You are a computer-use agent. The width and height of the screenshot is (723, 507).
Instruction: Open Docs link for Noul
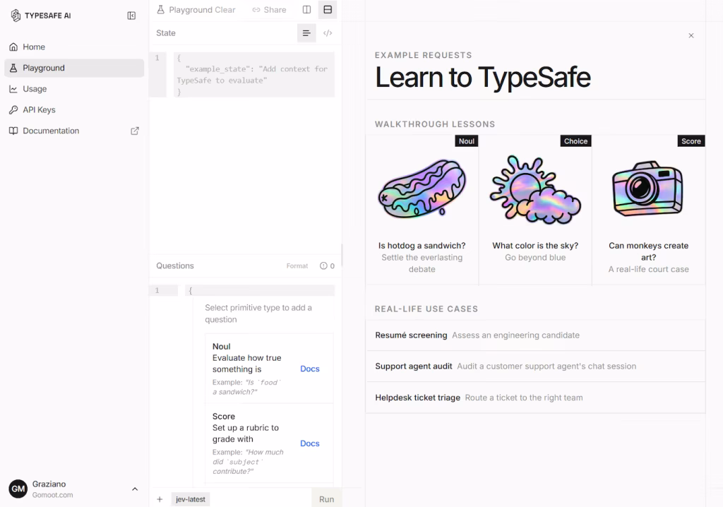point(310,369)
